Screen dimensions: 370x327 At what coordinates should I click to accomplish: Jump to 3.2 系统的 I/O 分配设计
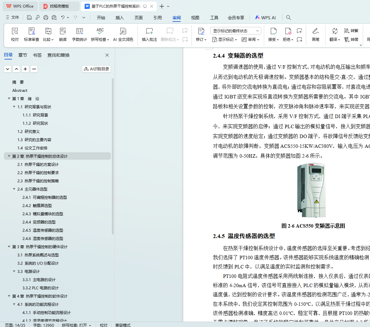[38, 263]
